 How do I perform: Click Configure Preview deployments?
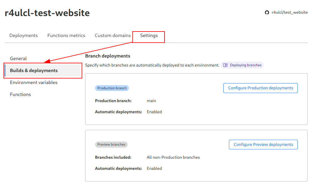tap(263, 144)
